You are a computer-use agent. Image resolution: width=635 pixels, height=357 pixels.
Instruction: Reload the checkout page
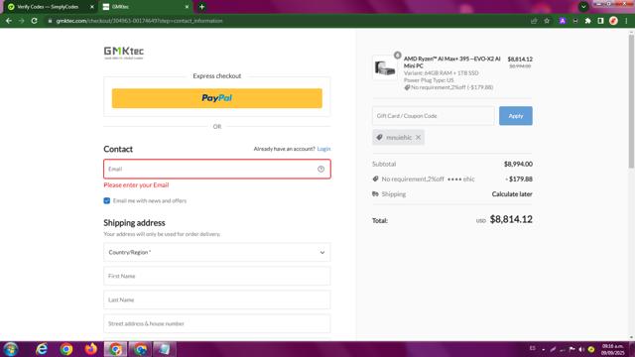[35, 21]
